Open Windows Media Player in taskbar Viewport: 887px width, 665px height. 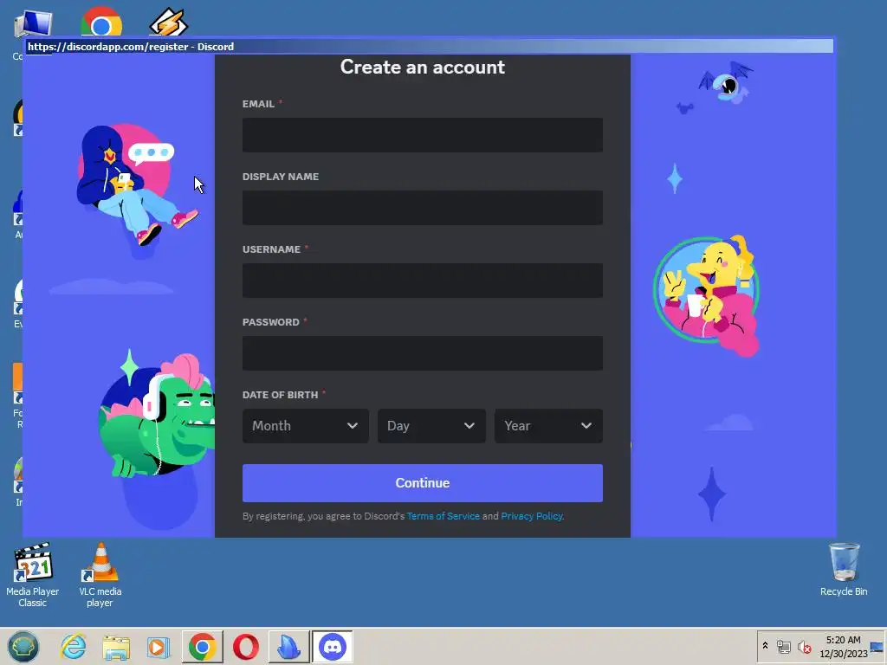pyautogui.click(x=159, y=646)
